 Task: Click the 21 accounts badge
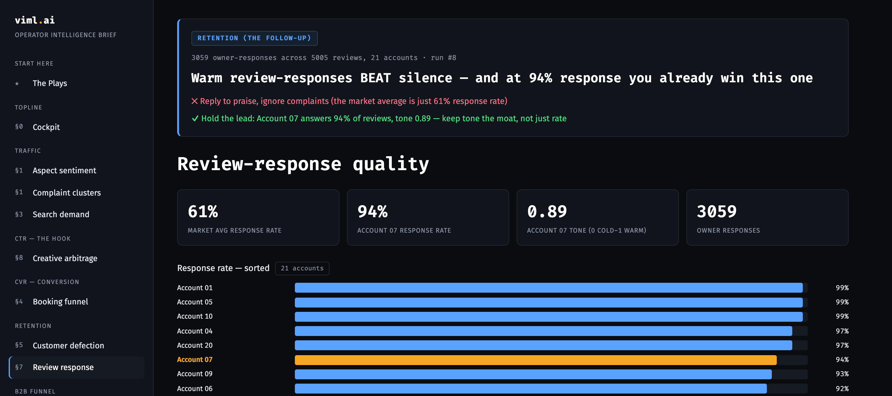(302, 268)
